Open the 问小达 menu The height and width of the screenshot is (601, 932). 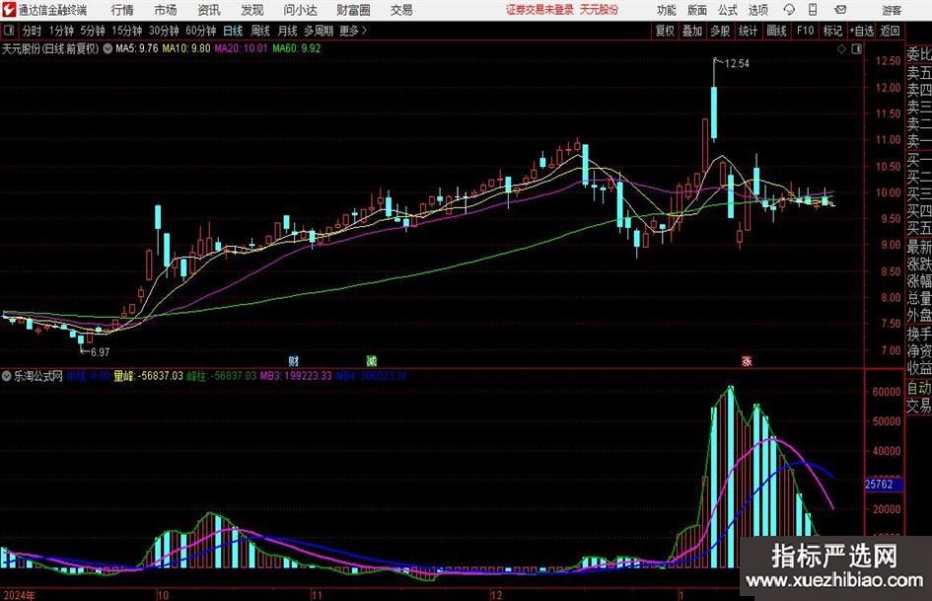(300, 10)
